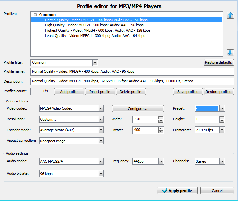Click the Add profile button
The height and width of the screenshot is (201, 238).
point(69,92)
